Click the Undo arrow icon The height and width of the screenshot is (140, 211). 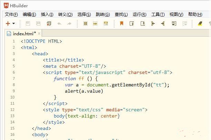click(x=59, y=24)
